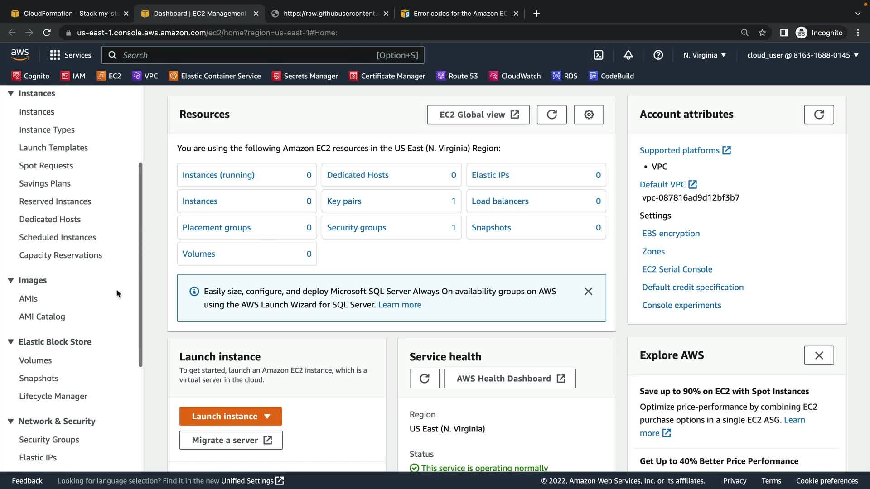Open the AWS CloudShell icon
Image resolution: width=870 pixels, height=489 pixels.
coord(599,55)
